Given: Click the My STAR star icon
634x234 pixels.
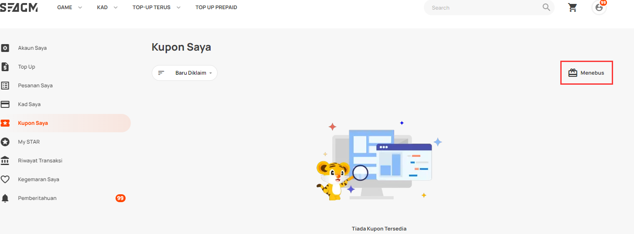Looking at the screenshot, I should 5,142.
